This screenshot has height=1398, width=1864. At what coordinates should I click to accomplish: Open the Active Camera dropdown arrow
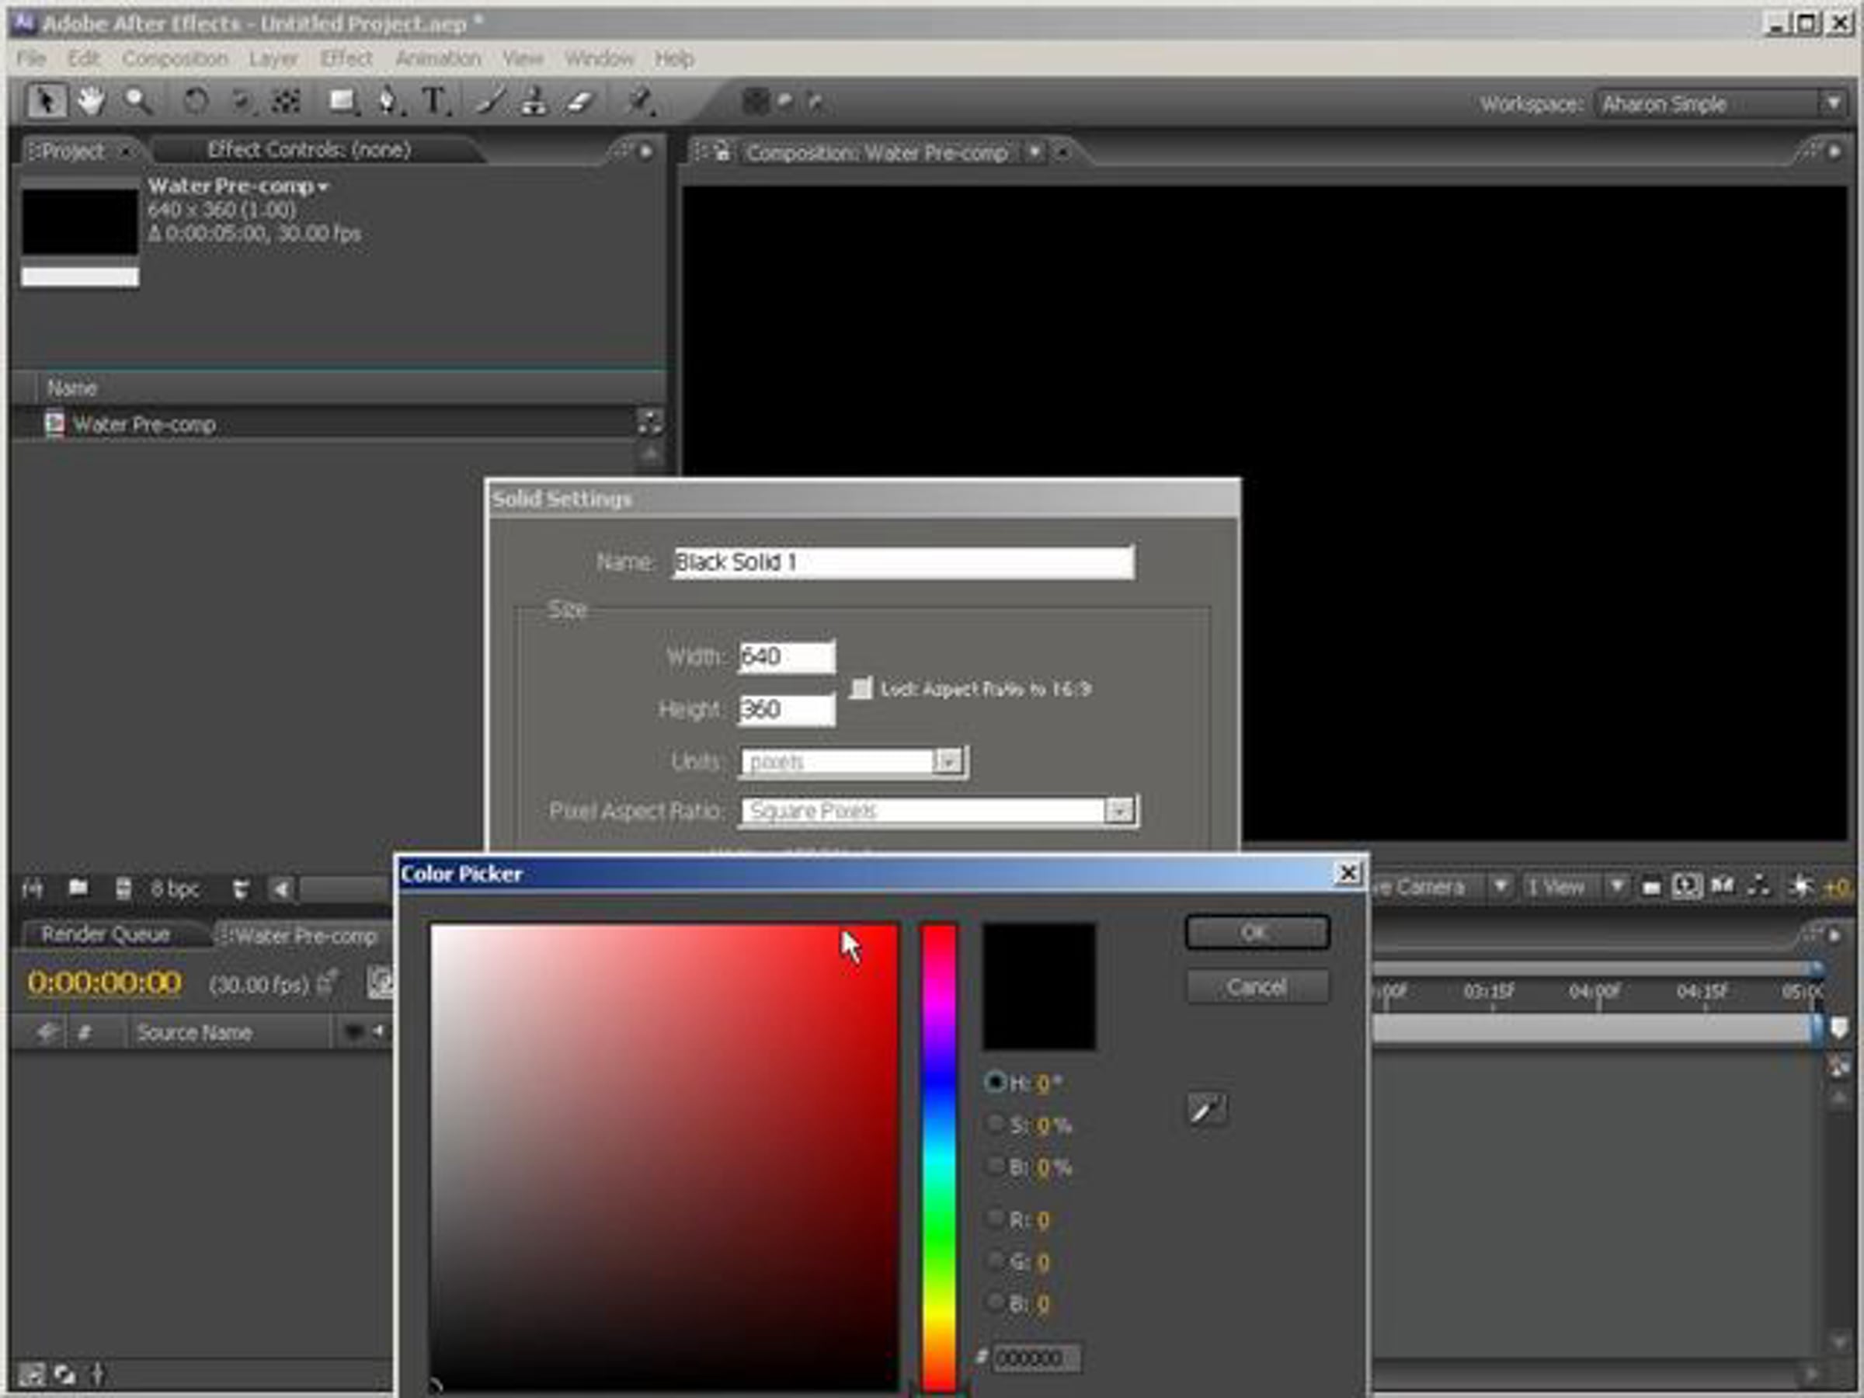pyautogui.click(x=1500, y=886)
